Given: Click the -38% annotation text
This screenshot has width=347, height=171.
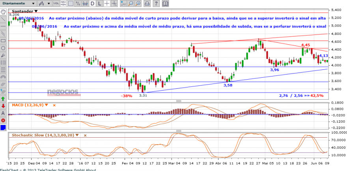Looking at the screenshot, I should (x=127, y=96).
